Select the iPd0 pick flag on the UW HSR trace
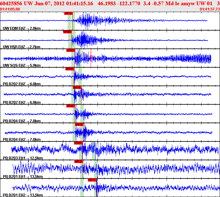The image size is (220, 197). tap(68, 32)
